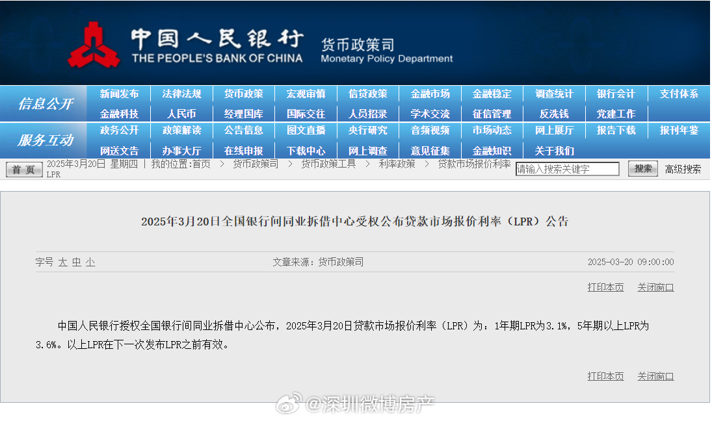Open 市场动态 section

tap(492, 130)
